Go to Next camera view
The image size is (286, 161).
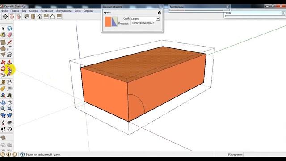[10, 115]
